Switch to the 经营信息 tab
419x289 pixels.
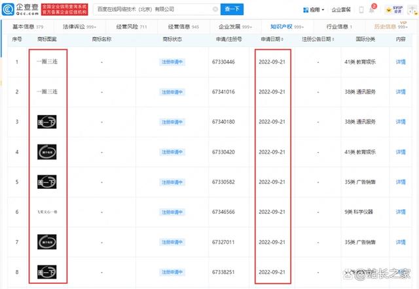tap(183, 27)
